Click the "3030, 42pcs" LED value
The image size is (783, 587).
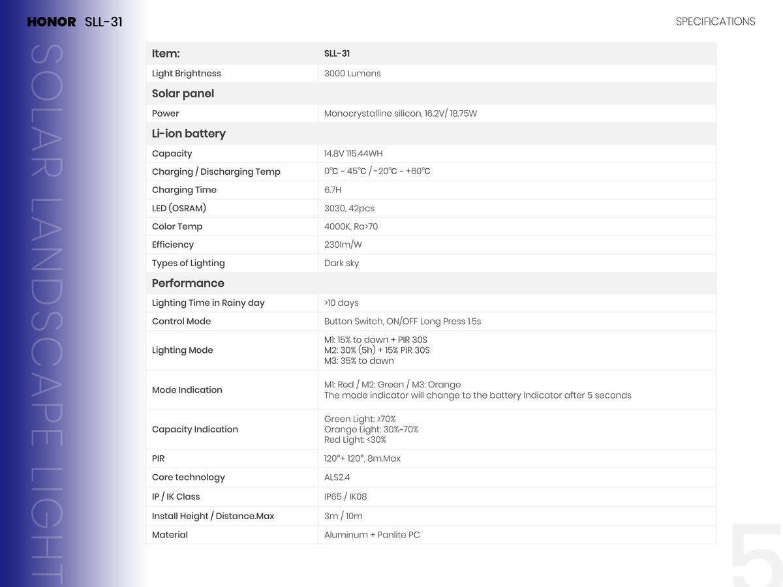click(x=349, y=209)
